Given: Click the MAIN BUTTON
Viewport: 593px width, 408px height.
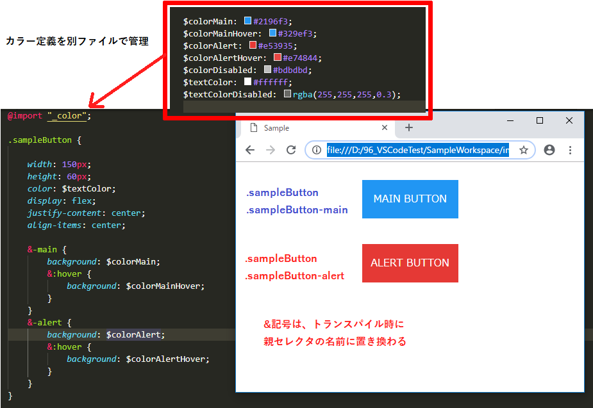Looking at the screenshot, I should [x=410, y=199].
